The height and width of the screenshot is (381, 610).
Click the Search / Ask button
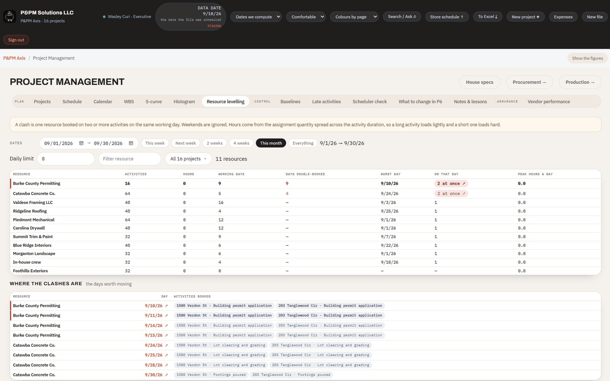[x=402, y=17]
